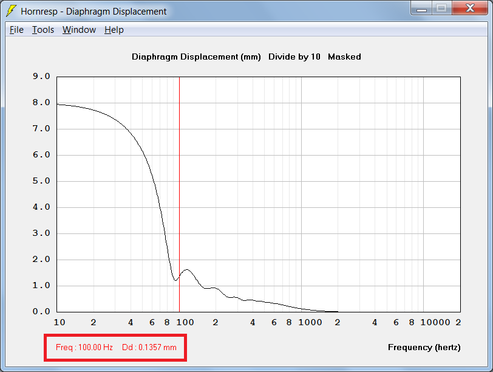Click the 10000 x-axis label
Viewport: 493px width, 372px height.
point(435,323)
